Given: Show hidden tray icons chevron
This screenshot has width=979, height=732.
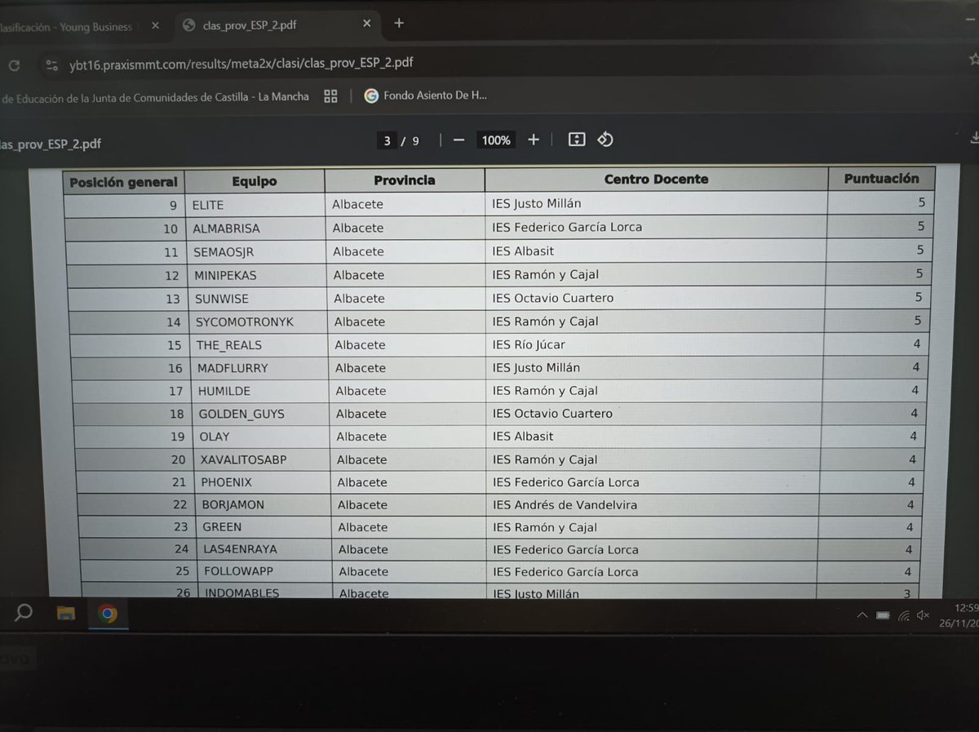Looking at the screenshot, I should click(x=862, y=615).
